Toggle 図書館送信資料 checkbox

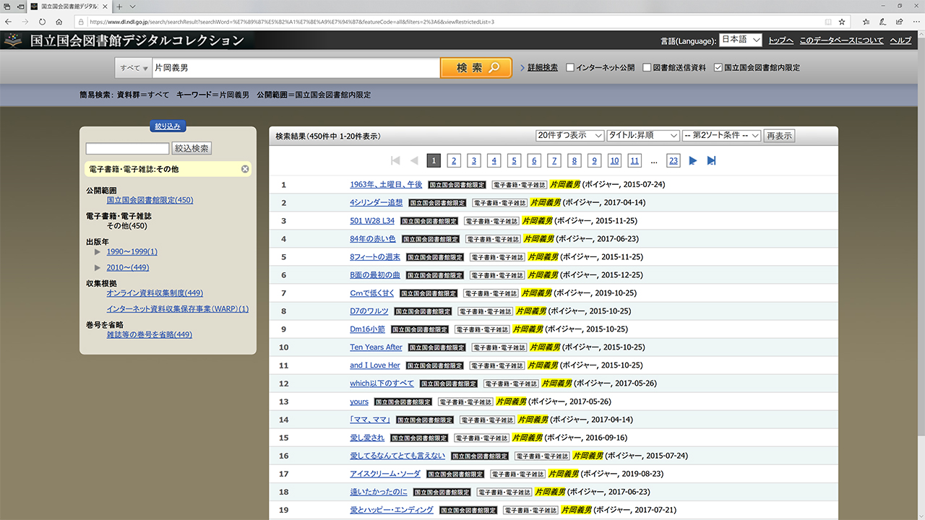click(x=647, y=68)
